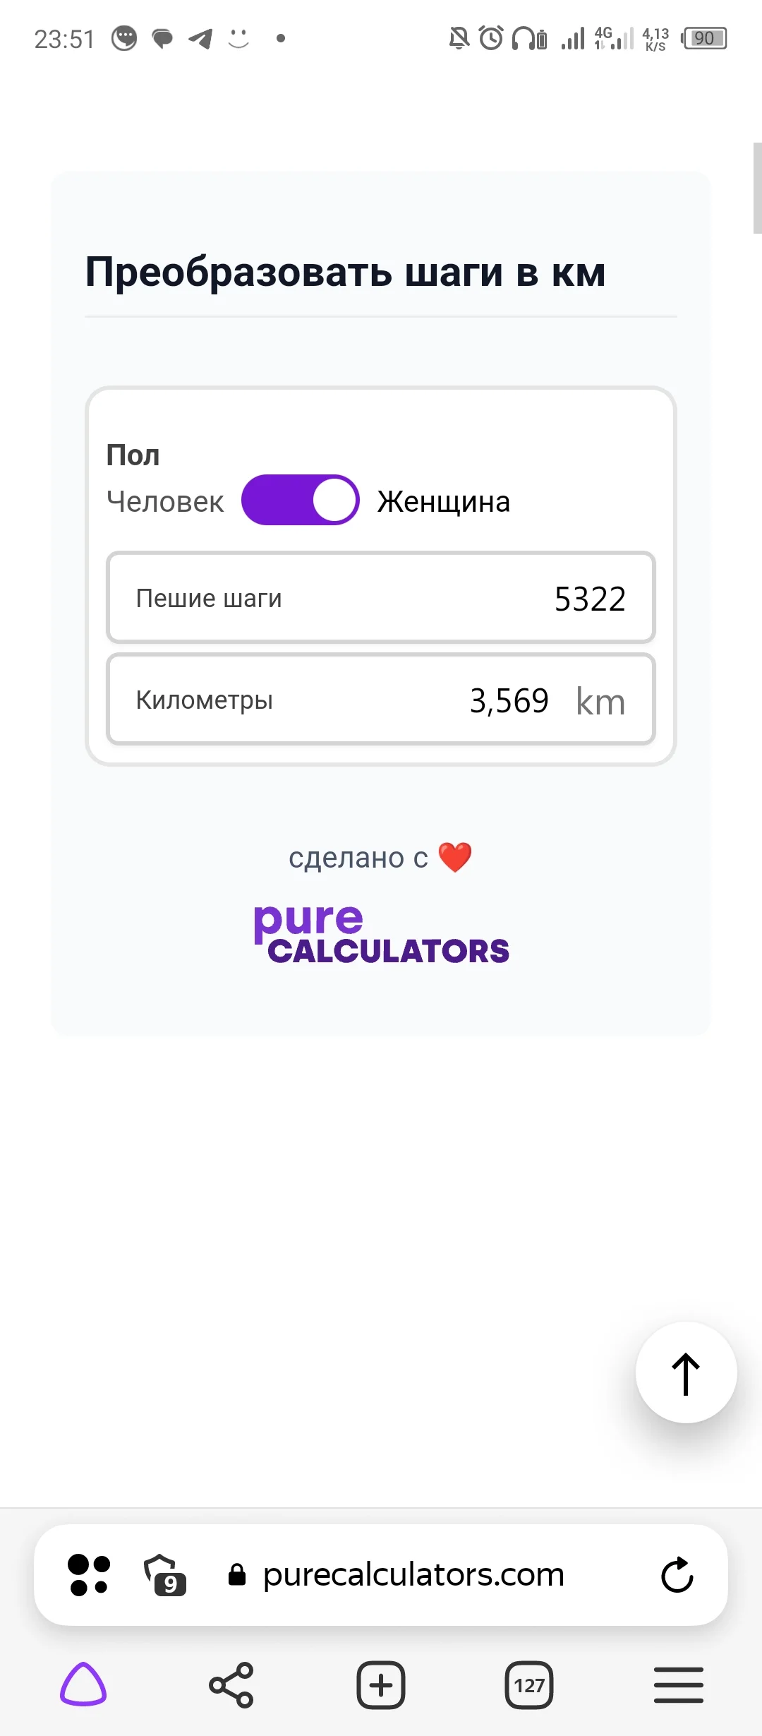Tap the lock icon beside the URL

pos(237,1575)
